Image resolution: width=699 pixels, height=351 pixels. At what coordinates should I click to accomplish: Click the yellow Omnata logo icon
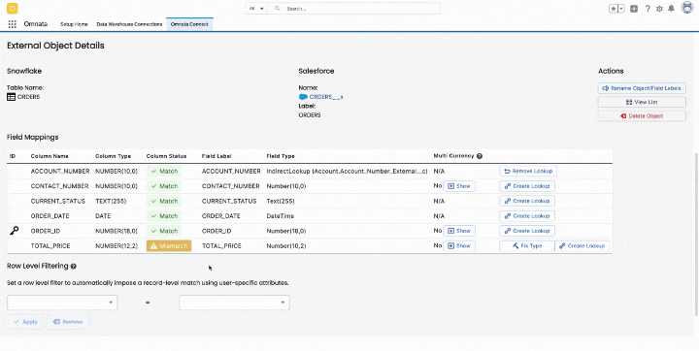13,8
